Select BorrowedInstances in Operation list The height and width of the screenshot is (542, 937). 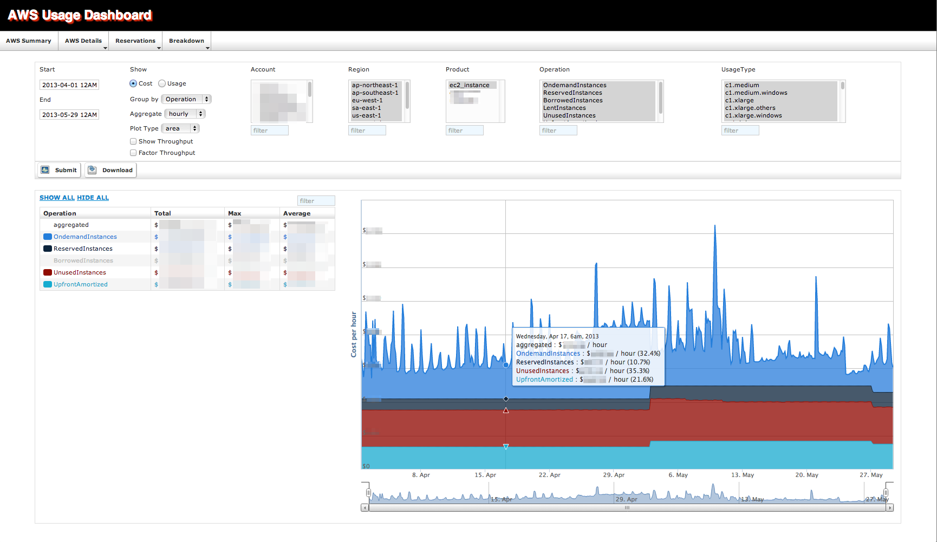[x=598, y=100]
